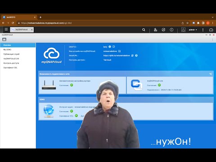Viewport: 216px width, 162px height.
Task: Close the myQNAPcloud taskbar tab
Action: [x=32, y=30]
